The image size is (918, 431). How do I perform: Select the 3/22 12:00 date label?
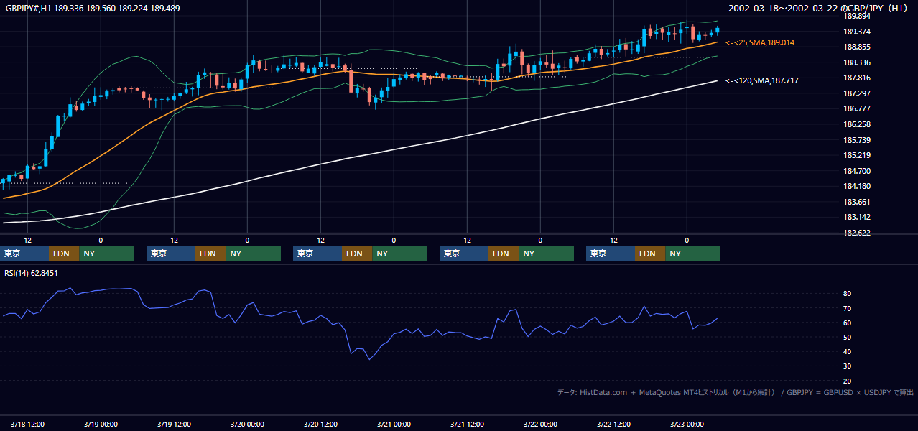tap(613, 424)
